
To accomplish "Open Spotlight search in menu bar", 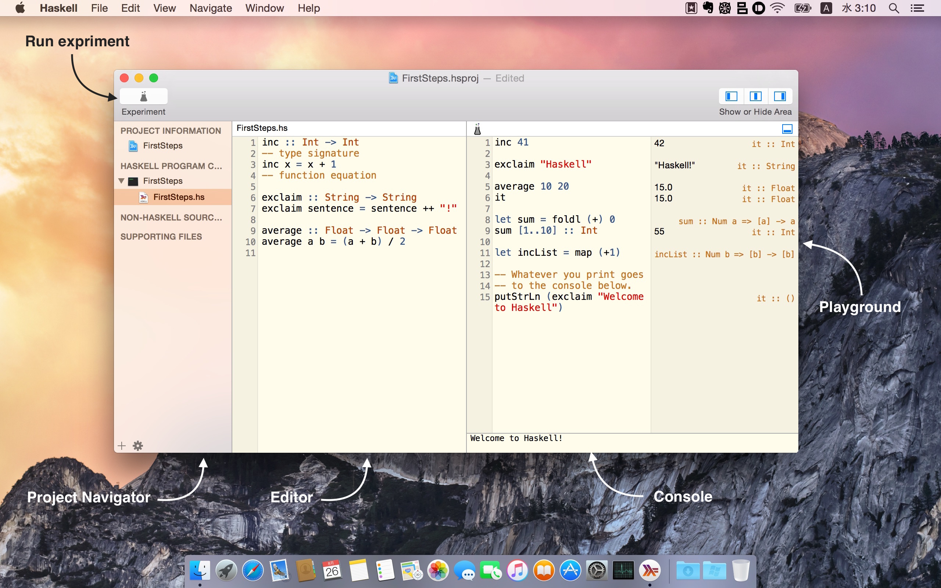I will [x=894, y=8].
